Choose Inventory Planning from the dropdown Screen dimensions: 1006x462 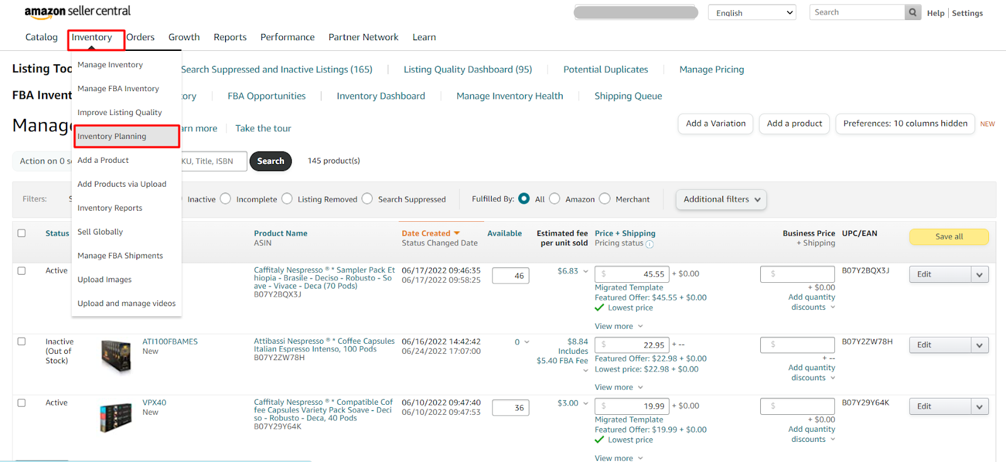127,136
